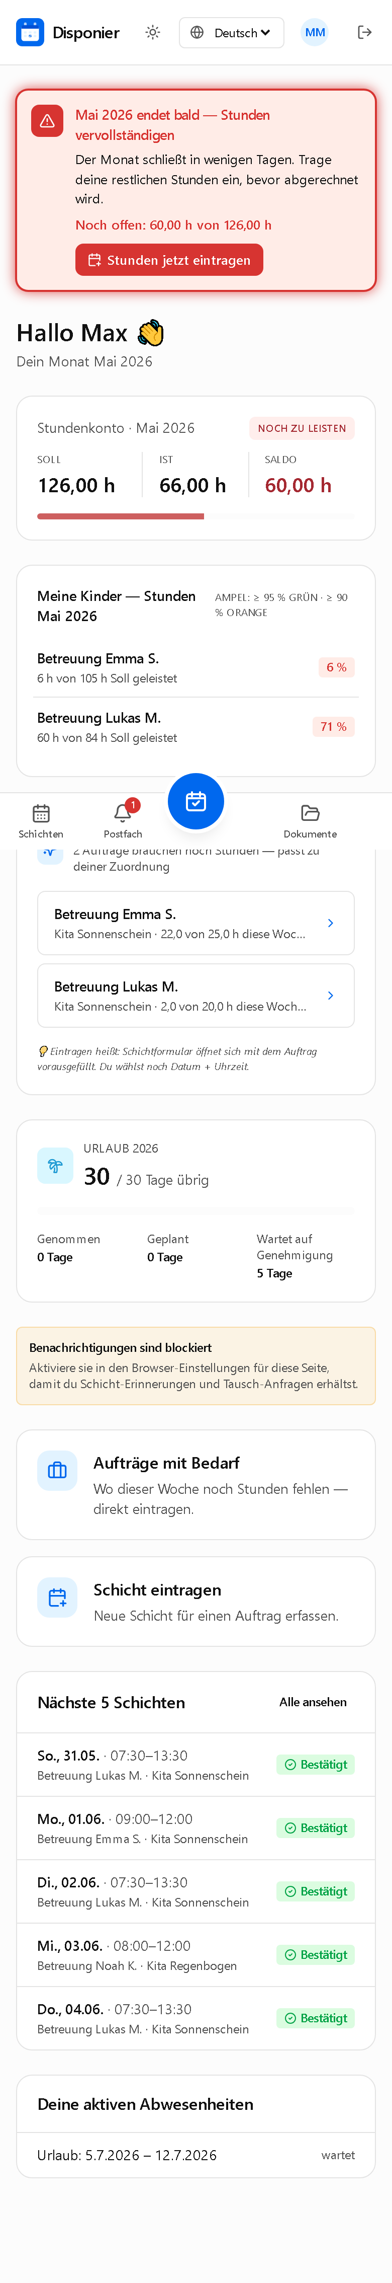Tap the central blue calendar button
Screen dimensions: 392x2283
click(x=197, y=801)
